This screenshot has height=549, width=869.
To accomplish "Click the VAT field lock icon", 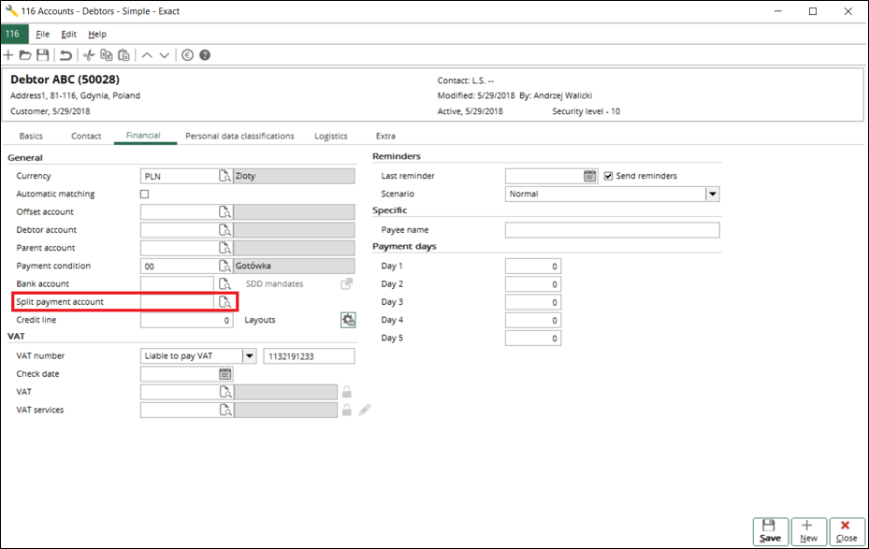I will coord(346,392).
